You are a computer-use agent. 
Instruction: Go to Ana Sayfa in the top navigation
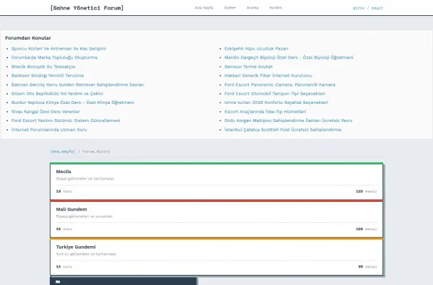coord(204,8)
